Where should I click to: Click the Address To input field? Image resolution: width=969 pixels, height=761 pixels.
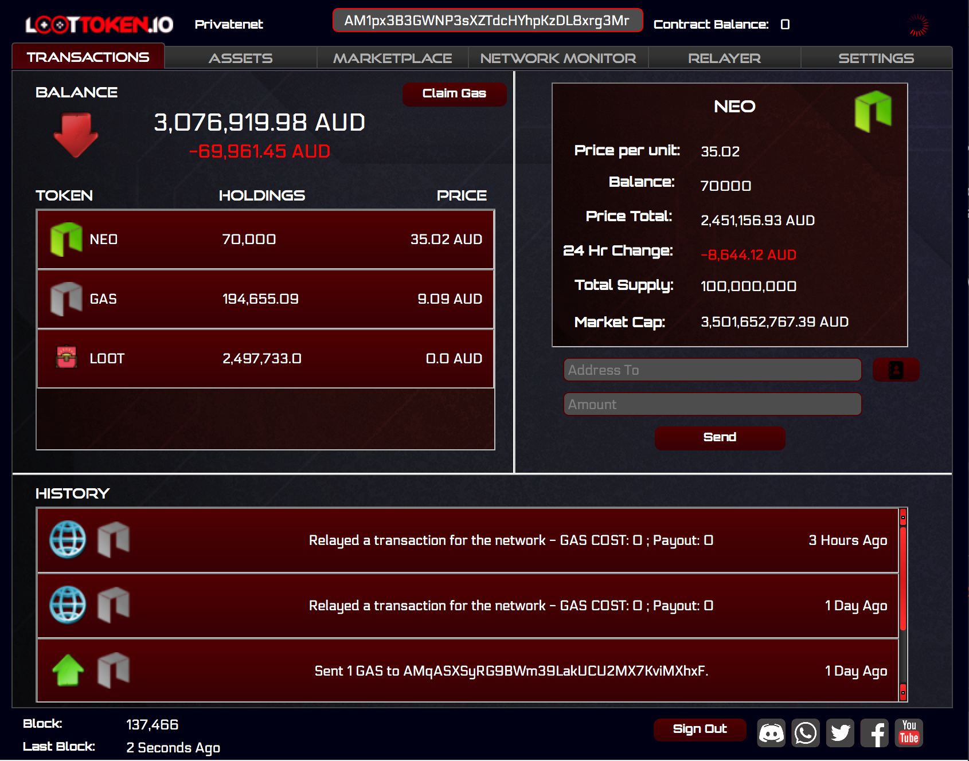coord(713,370)
